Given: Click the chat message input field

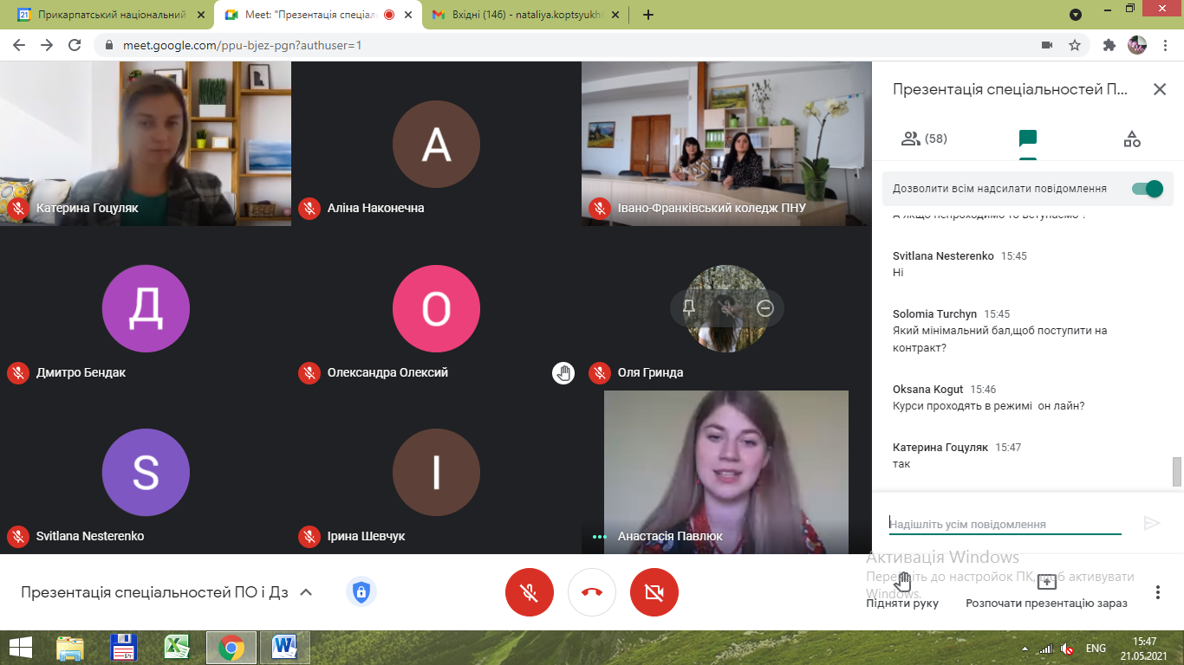Looking at the screenshot, I should [x=1005, y=524].
